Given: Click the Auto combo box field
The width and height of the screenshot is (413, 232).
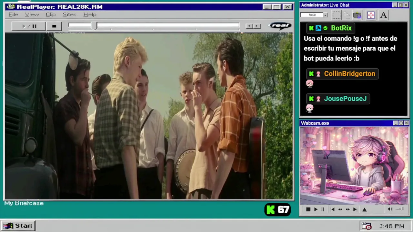Looking at the screenshot, I should pyautogui.click(x=312, y=15).
